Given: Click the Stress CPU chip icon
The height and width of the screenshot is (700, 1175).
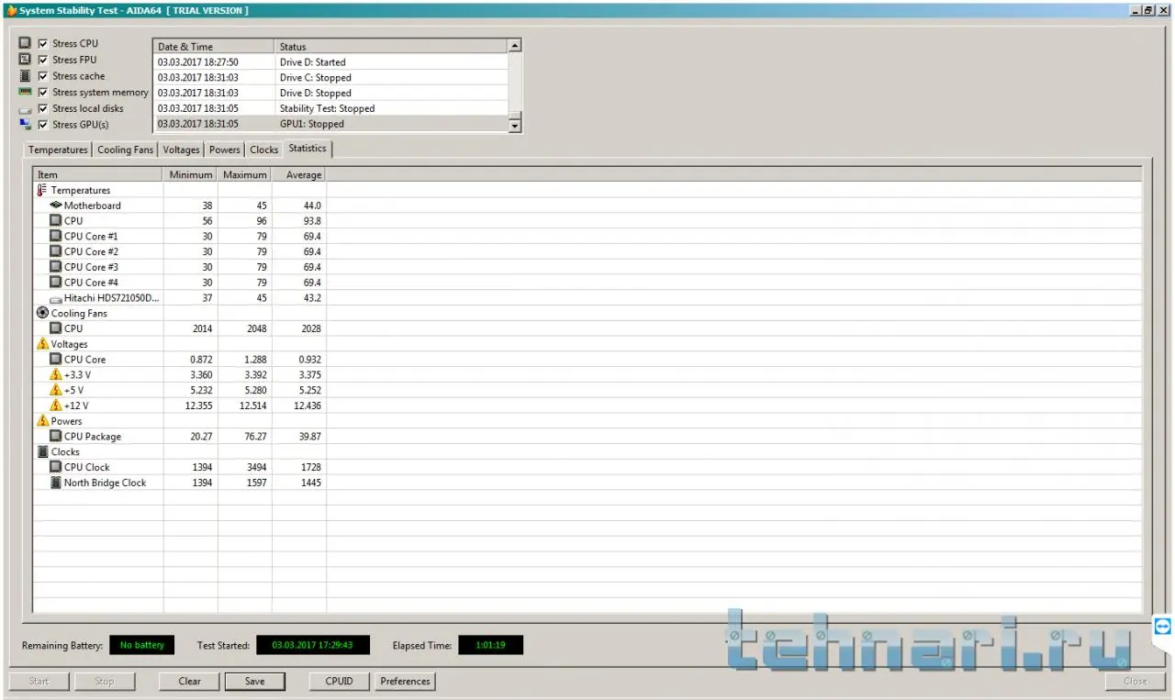Looking at the screenshot, I should [25, 43].
